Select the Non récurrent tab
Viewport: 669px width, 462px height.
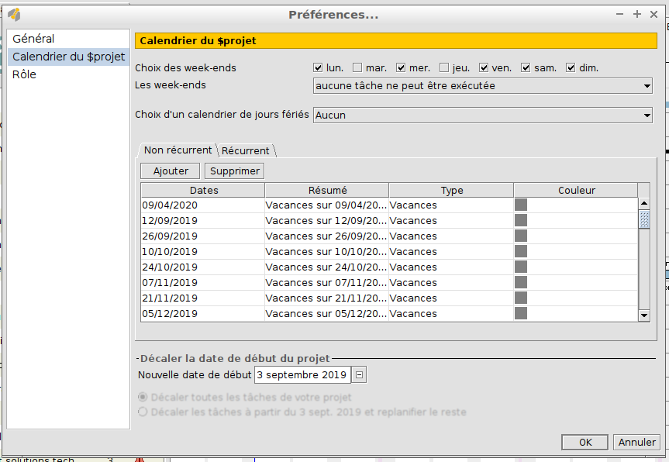click(178, 150)
